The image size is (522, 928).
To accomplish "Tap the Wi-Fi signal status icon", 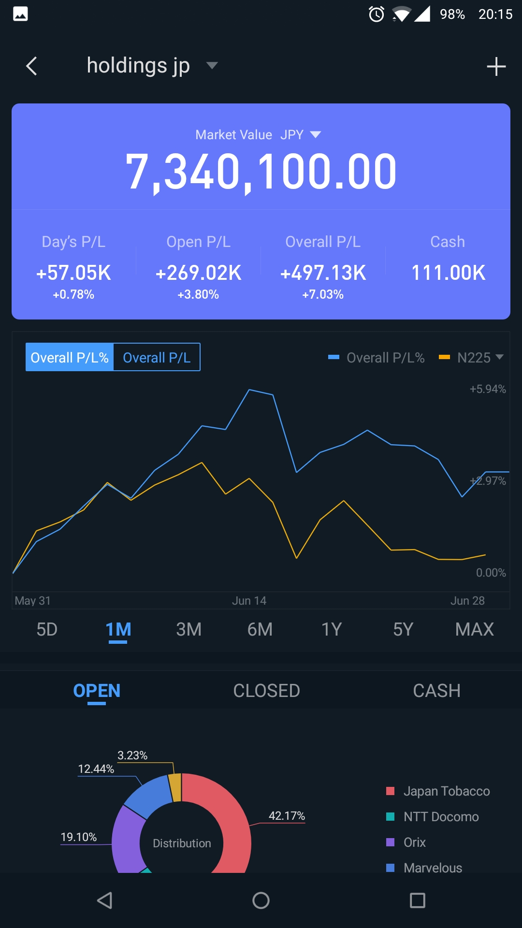I will pyautogui.click(x=401, y=14).
